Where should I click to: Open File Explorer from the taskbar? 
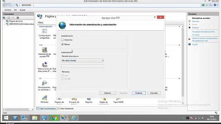pos(35,118)
